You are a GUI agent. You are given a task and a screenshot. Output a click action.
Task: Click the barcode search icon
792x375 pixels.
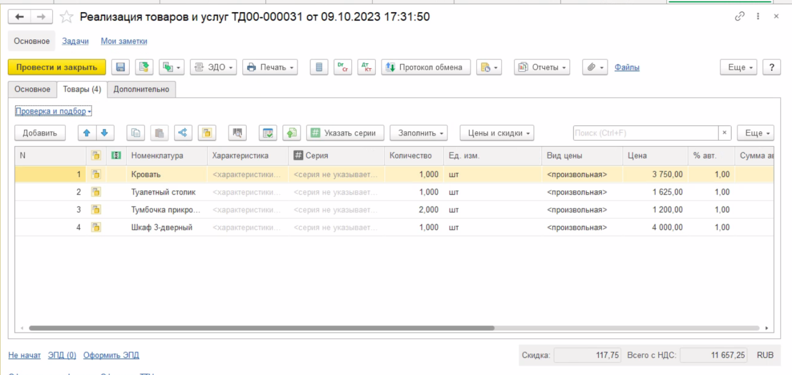[x=238, y=133]
